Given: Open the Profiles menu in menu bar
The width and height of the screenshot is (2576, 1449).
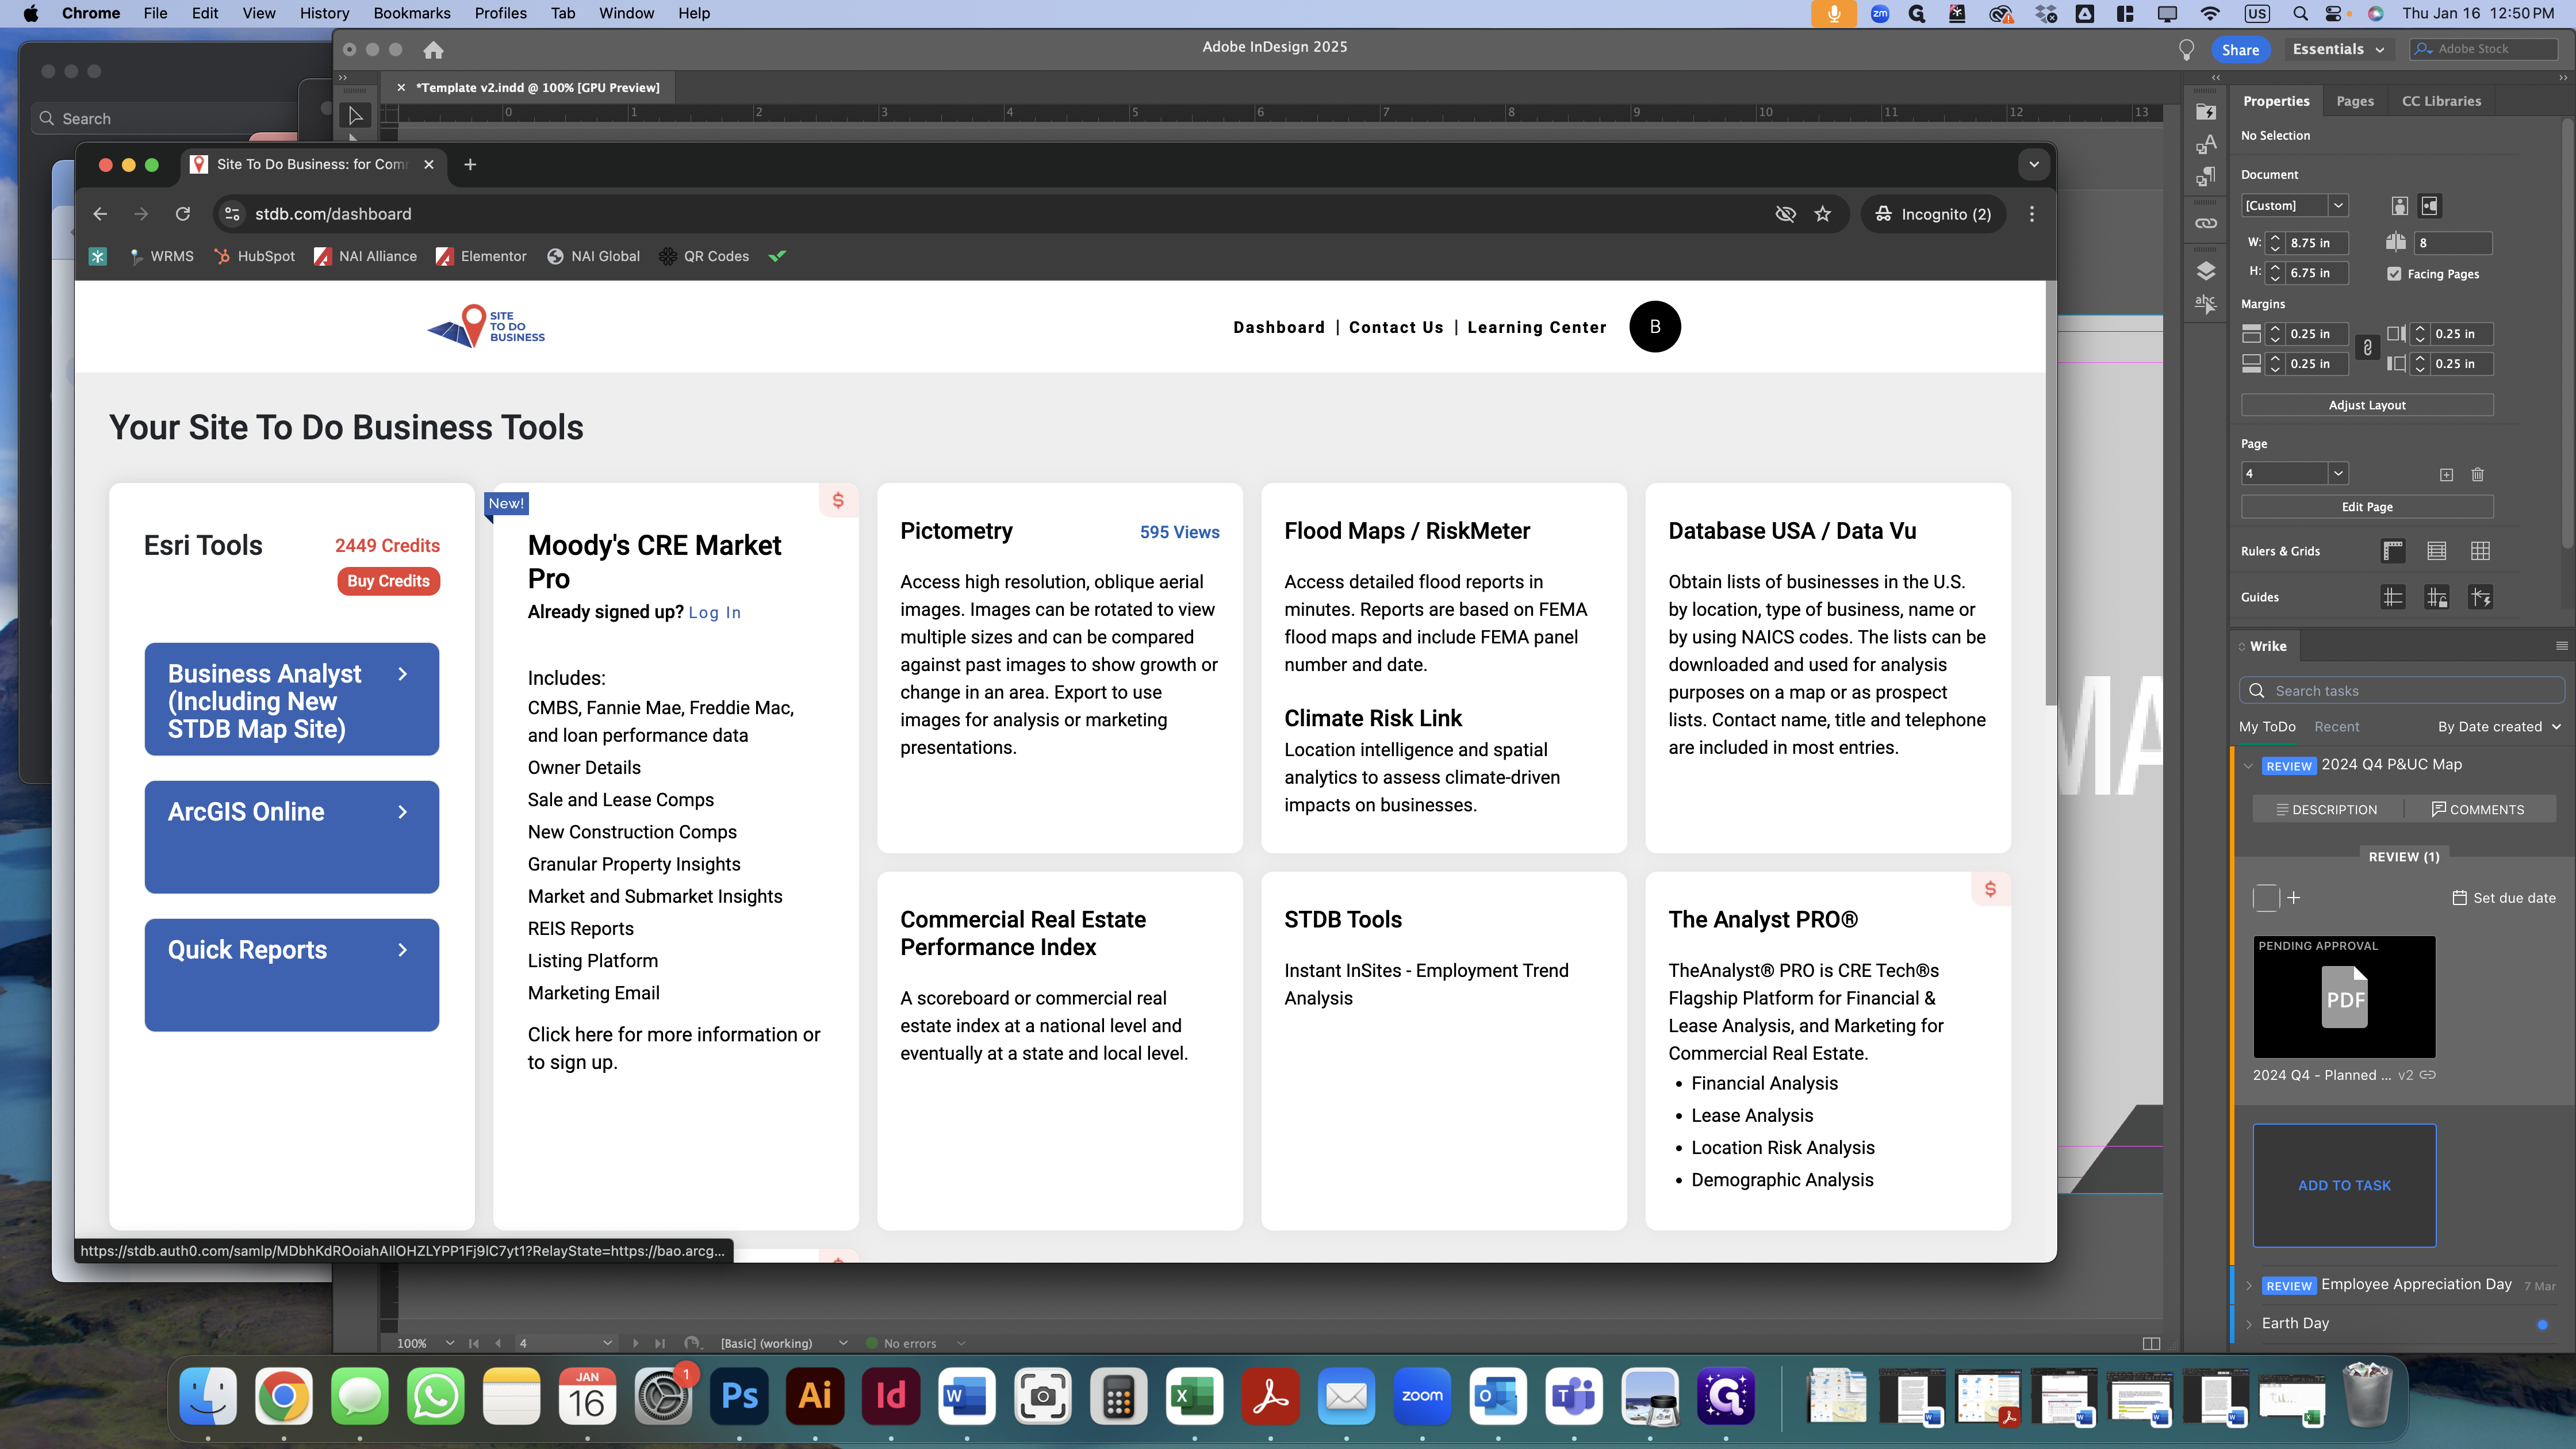Looking at the screenshot, I should click(x=500, y=13).
